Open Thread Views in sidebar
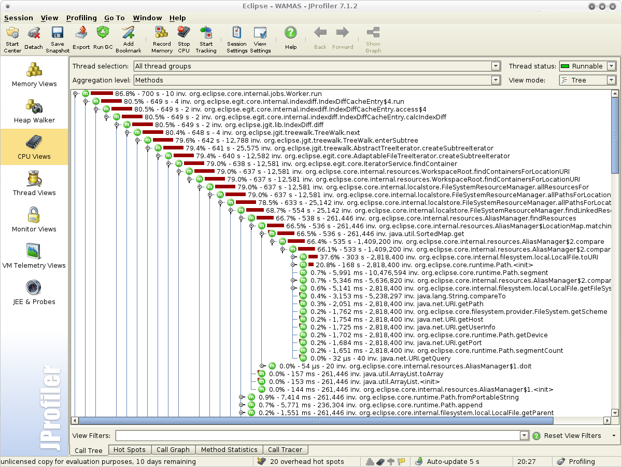This screenshot has height=467, width=622. click(x=34, y=183)
